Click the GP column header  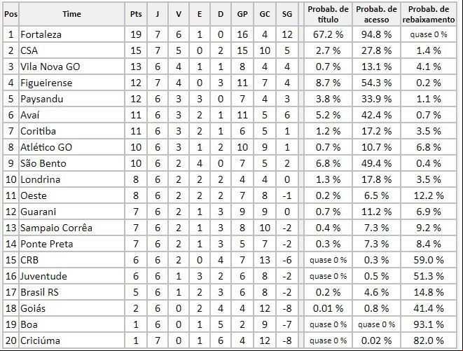click(x=242, y=14)
